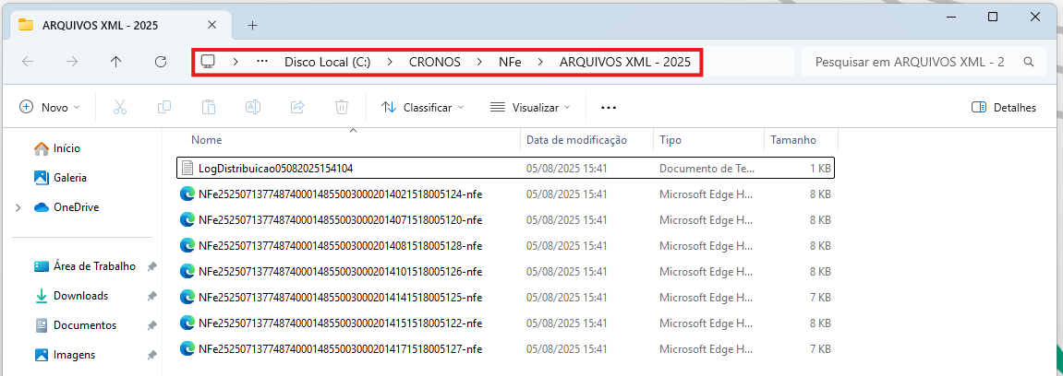1063x376 pixels.
Task: Open Disco Local (C:) breadcrumb
Action: click(328, 62)
